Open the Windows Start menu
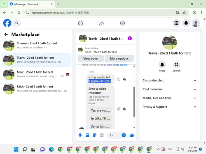The height and width of the screenshot is (154, 206). click(16, 149)
